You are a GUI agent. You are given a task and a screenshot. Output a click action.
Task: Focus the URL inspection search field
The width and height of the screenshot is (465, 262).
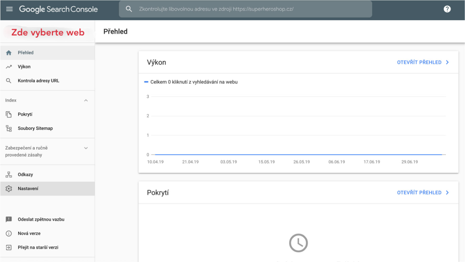coord(246,9)
